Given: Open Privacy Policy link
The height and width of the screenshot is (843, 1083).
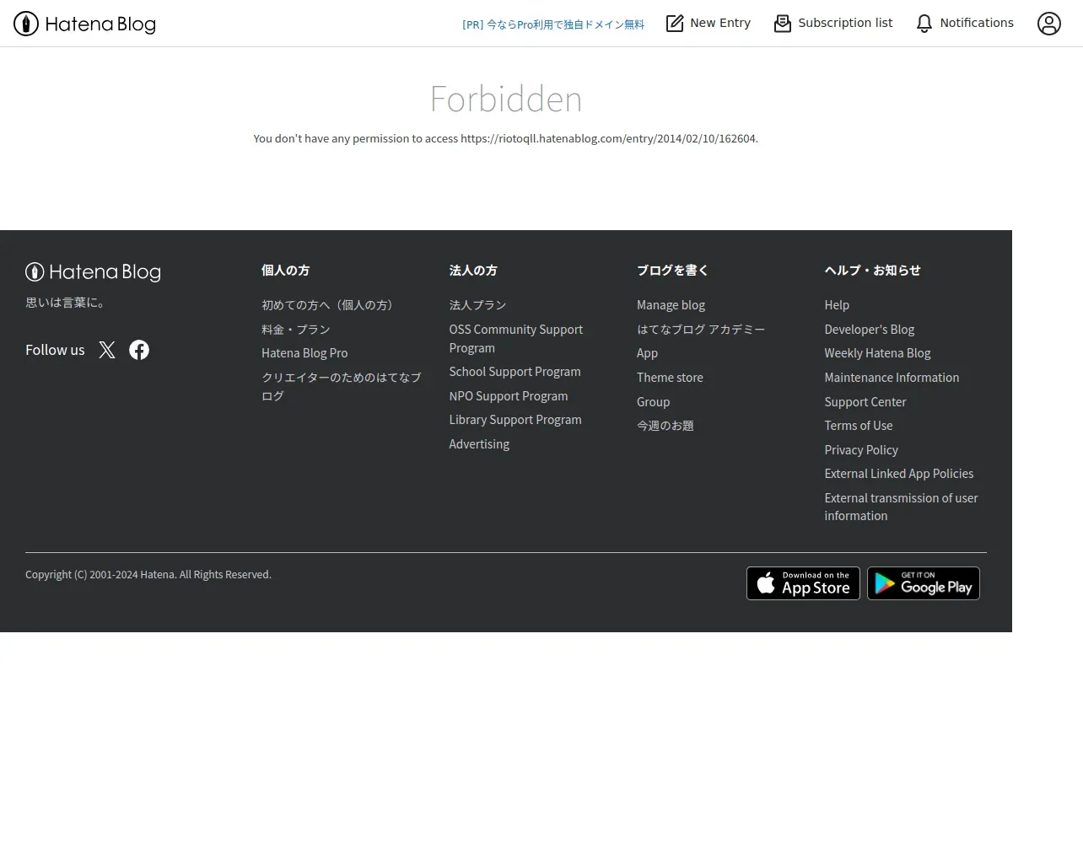Looking at the screenshot, I should click(861, 450).
